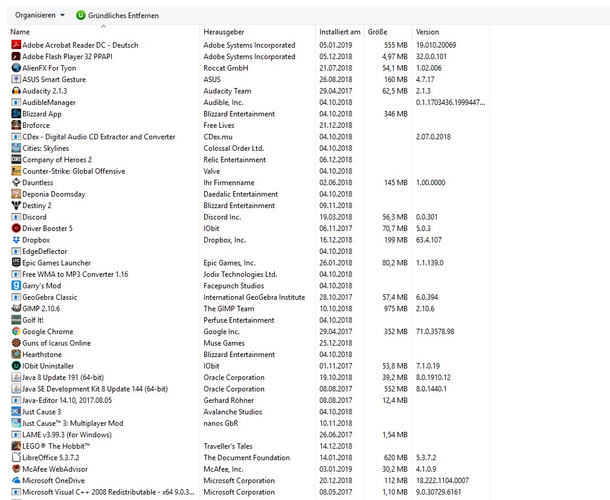This screenshot has width=610, height=500.
Task: Click version 19.010.20069
Action: (x=435, y=45)
